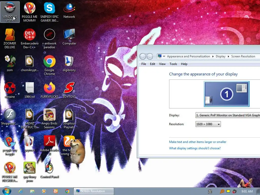Click the address bar computer icon
260x195 pixels.
tap(160, 56)
